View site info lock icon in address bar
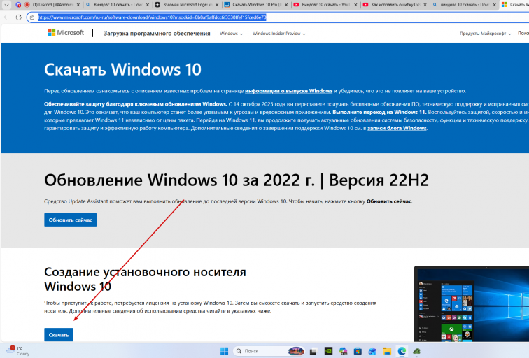The width and height of the screenshot is (529, 358). point(32,17)
